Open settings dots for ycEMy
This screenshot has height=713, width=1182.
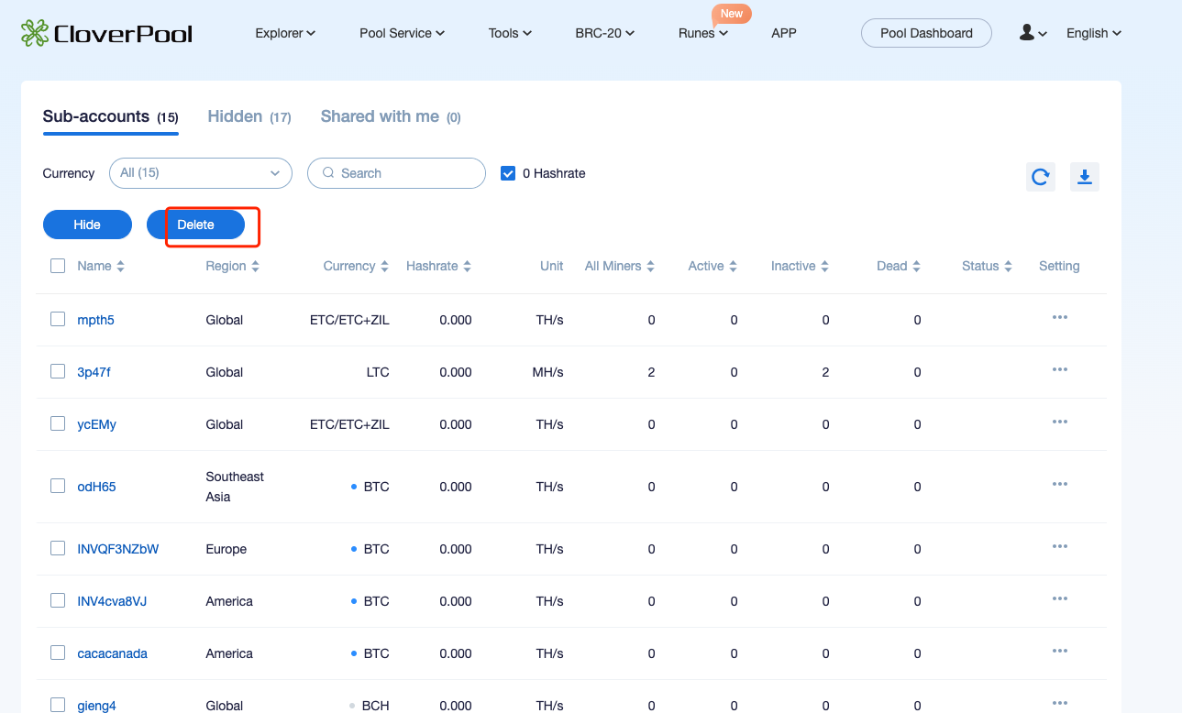pyautogui.click(x=1060, y=422)
